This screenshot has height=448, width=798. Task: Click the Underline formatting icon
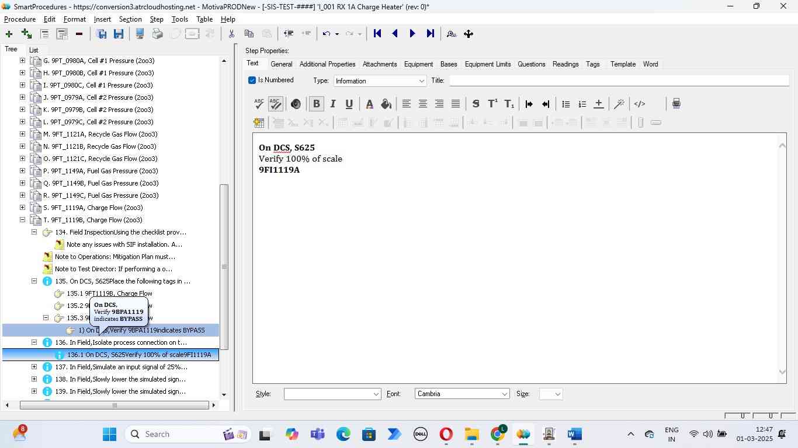349,104
